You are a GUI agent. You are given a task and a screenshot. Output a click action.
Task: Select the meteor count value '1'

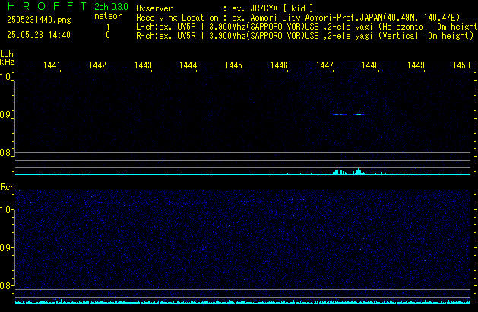[108, 27]
